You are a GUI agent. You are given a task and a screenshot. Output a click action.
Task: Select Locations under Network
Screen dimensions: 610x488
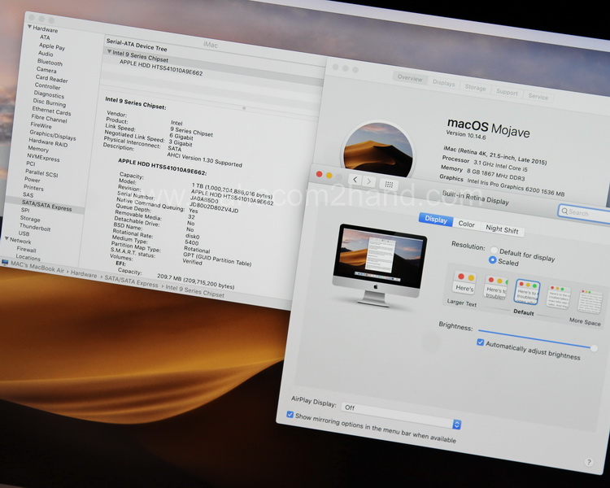click(28, 258)
